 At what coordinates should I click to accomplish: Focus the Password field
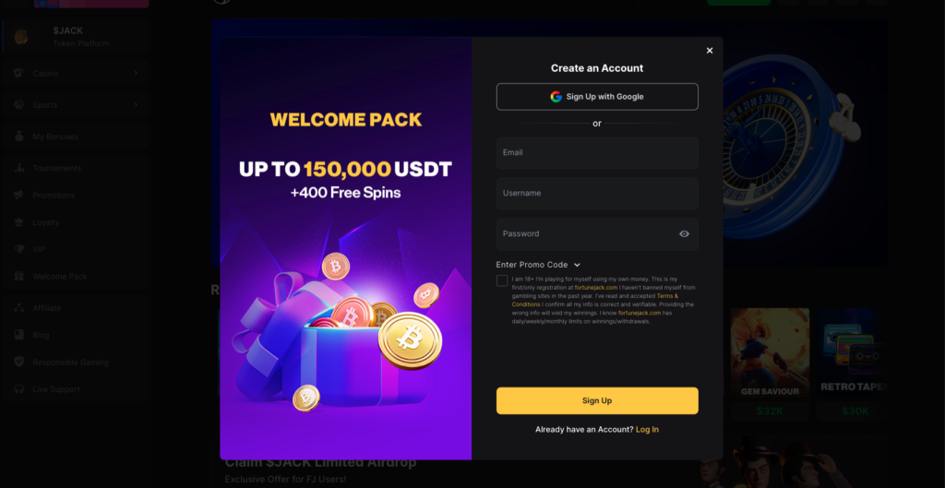pyautogui.click(x=597, y=233)
